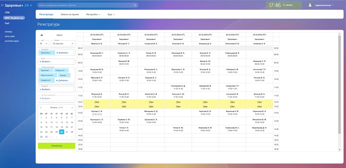Click doctor header Козлова А. И.
Viewport: 346px width, 168px height.
point(178,44)
